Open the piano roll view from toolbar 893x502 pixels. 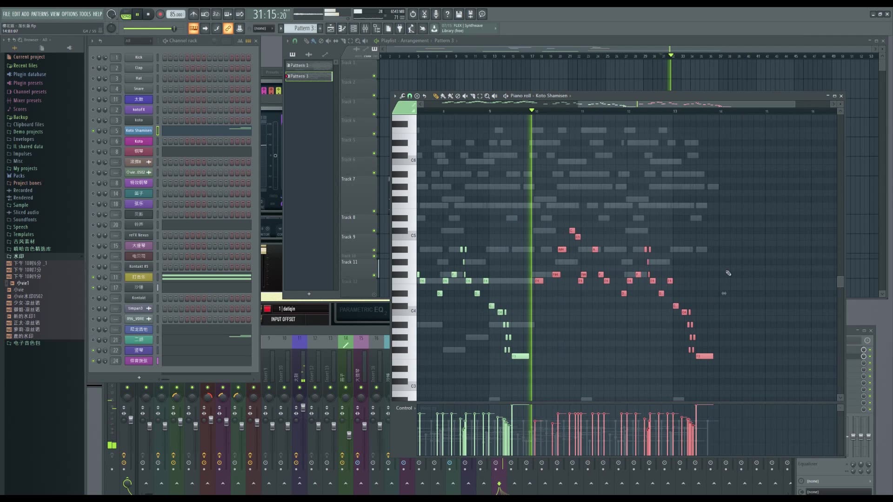[342, 28]
